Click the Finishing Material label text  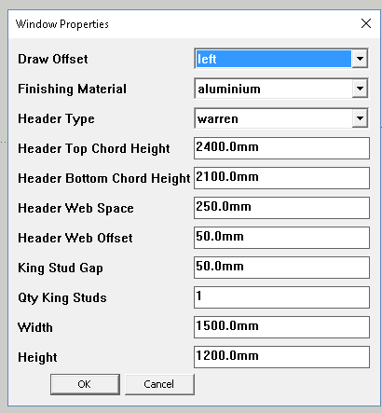click(72, 89)
